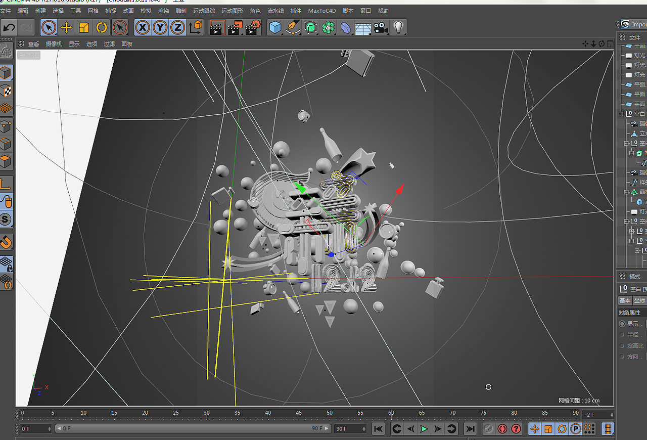Open the 摄像机 viewport menu
This screenshot has width=647, height=440.
[54, 44]
